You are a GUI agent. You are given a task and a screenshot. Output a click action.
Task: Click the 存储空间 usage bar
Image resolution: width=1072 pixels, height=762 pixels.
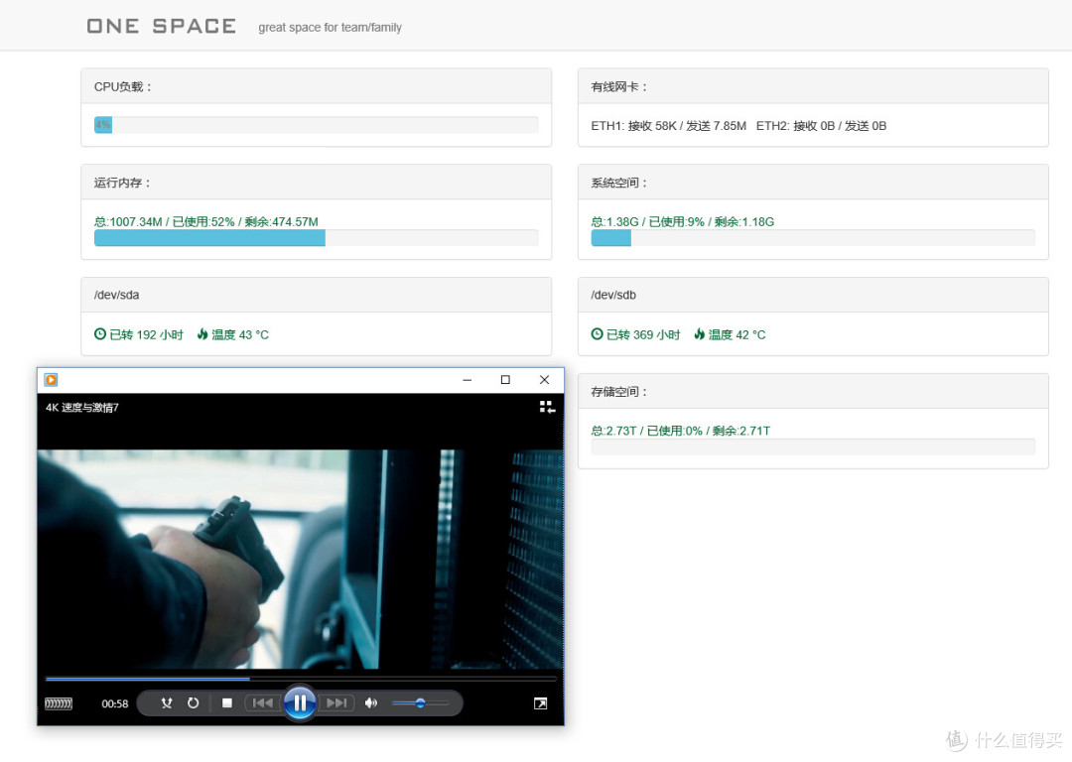[x=813, y=446]
